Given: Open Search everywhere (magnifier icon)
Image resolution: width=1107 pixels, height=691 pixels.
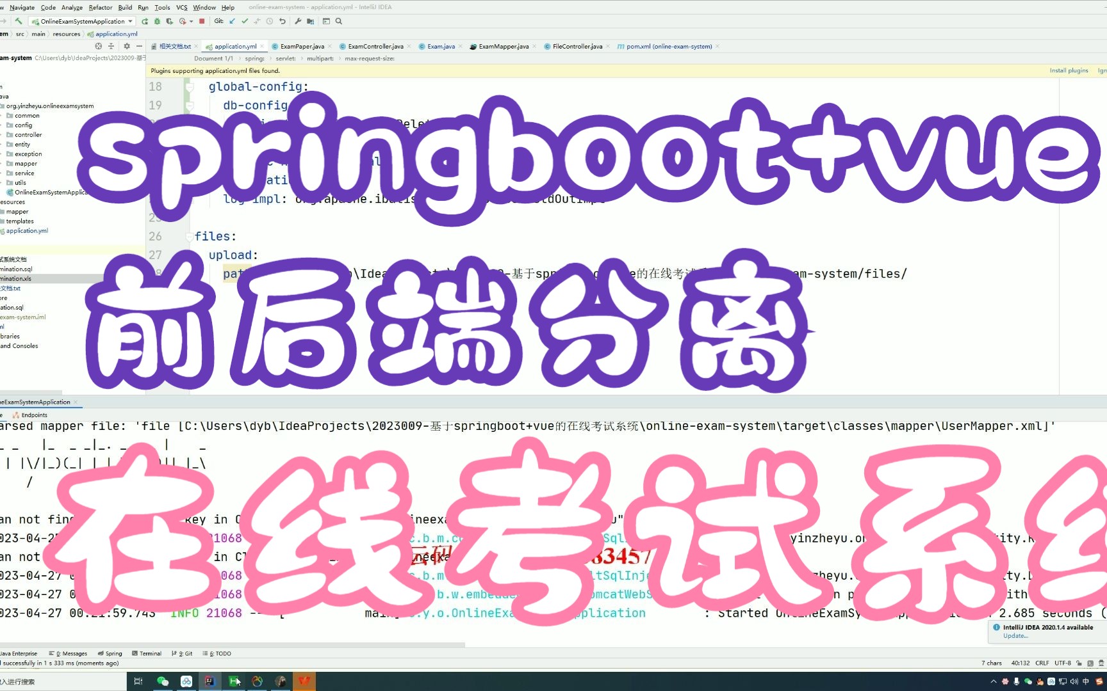Looking at the screenshot, I should (x=338, y=21).
